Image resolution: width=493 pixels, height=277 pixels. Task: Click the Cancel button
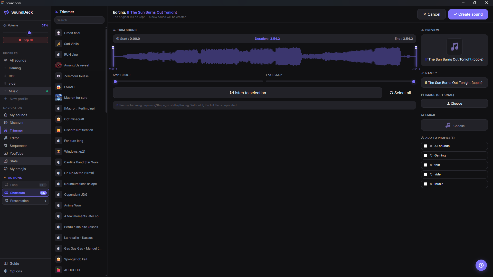tap(431, 14)
